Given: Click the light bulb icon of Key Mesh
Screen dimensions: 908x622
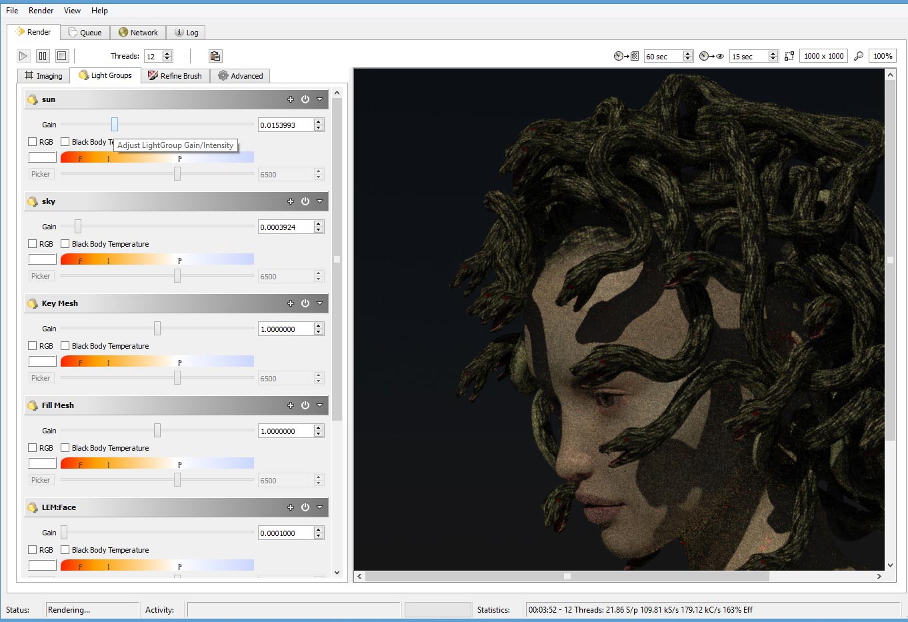Looking at the screenshot, I should click(32, 303).
